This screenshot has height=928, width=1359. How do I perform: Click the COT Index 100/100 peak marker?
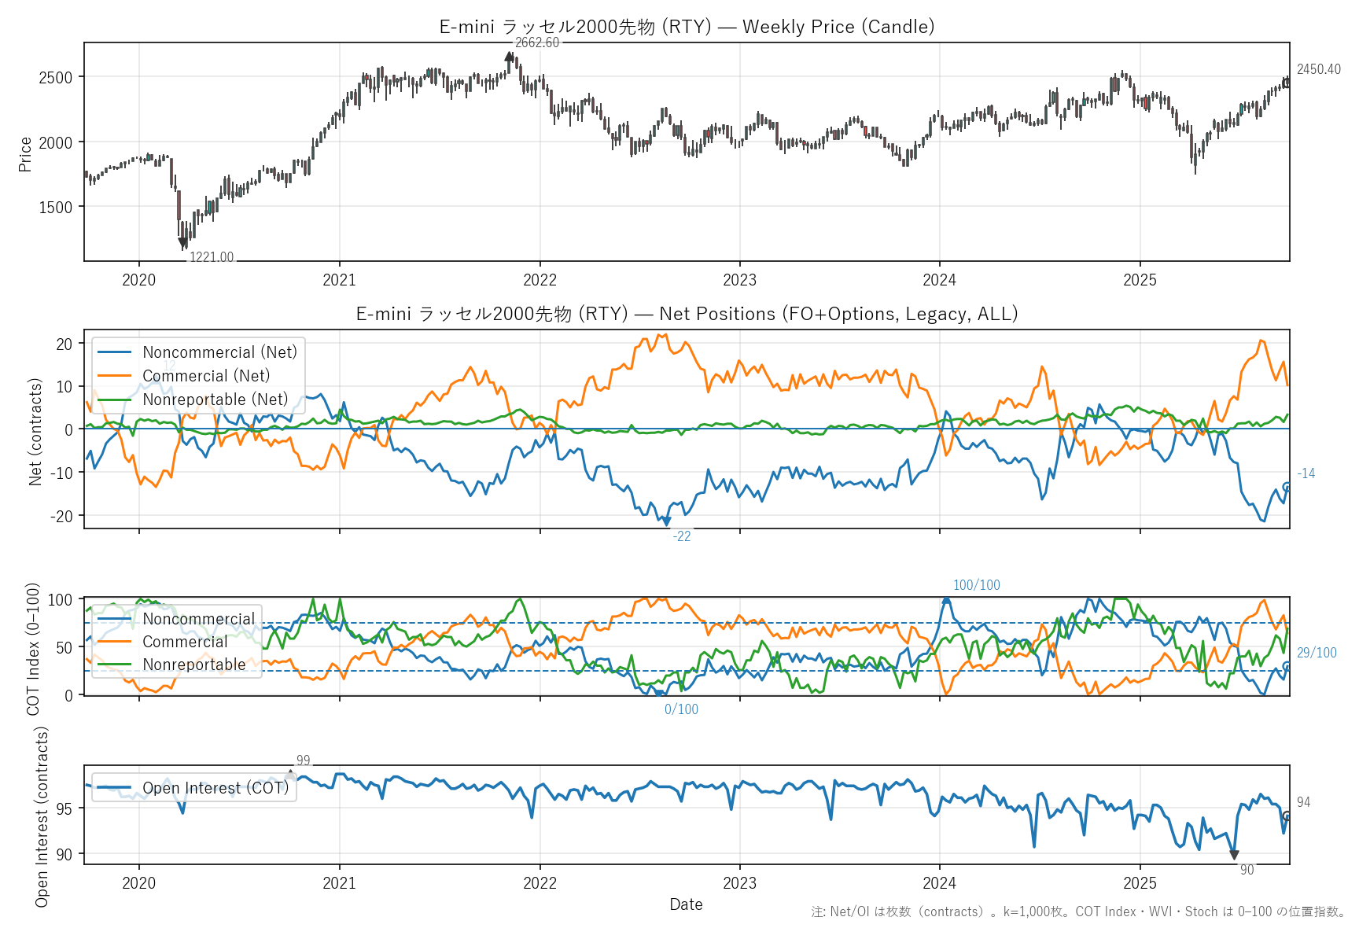pyautogui.click(x=946, y=600)
